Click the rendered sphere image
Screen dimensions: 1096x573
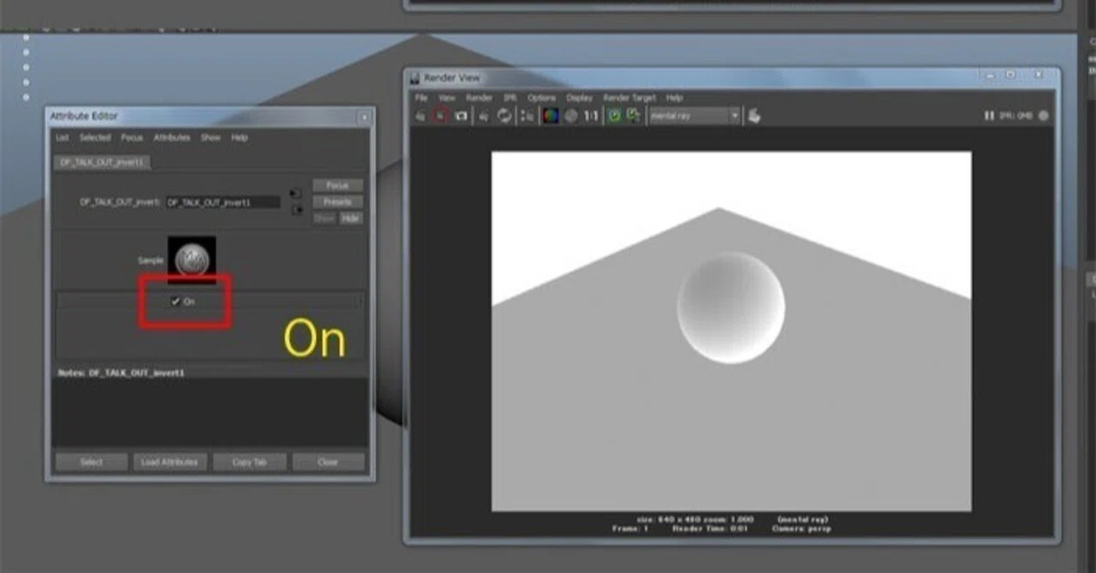(x=730, y=307)
